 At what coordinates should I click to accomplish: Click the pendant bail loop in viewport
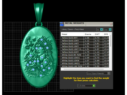point(39,14)
